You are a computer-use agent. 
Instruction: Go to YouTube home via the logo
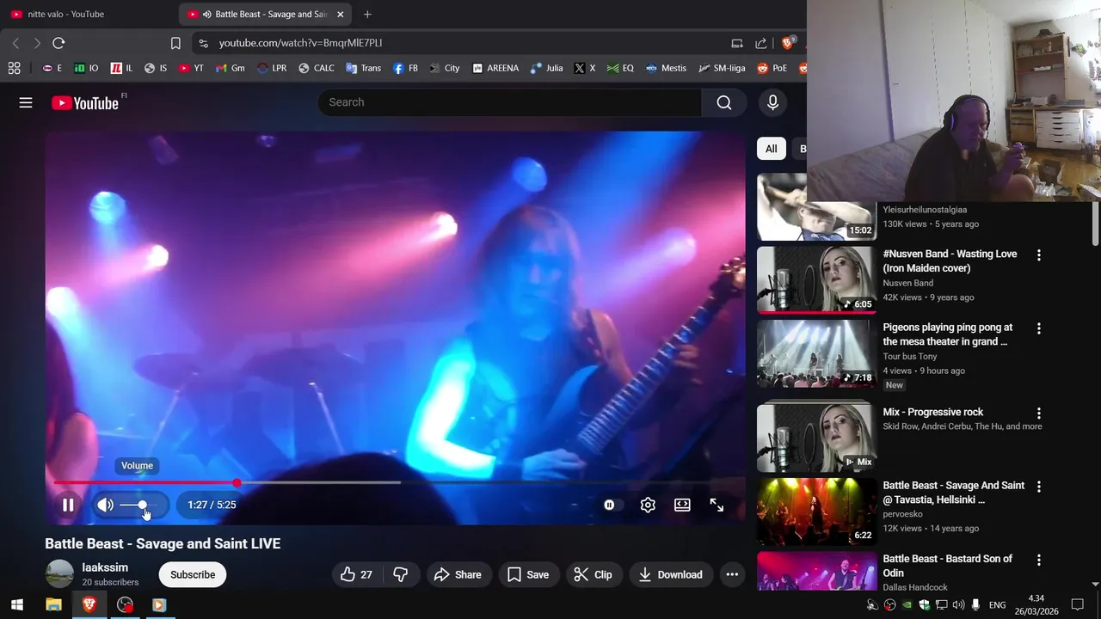point(85,103)
